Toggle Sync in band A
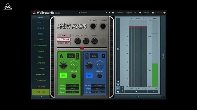Image resolution: width=197 pixels, height=110 pixels. 63,75
